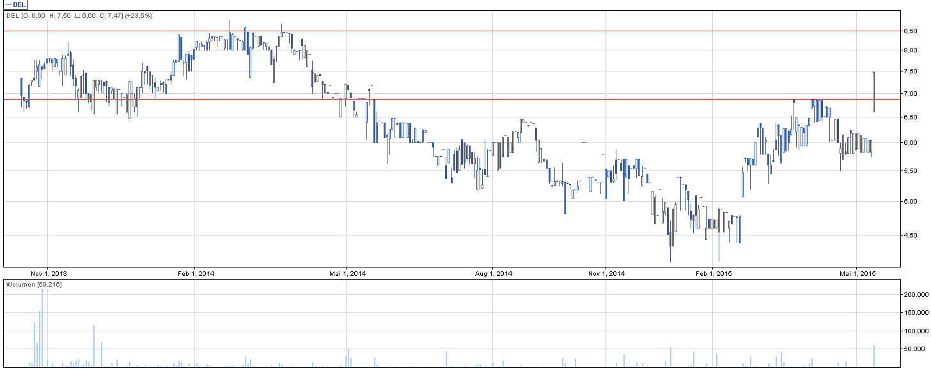Click the Aug 1, 2014 date label

click(494, 274)
